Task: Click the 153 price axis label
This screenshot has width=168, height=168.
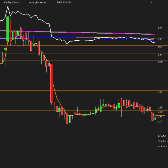Action: [160, 92]
